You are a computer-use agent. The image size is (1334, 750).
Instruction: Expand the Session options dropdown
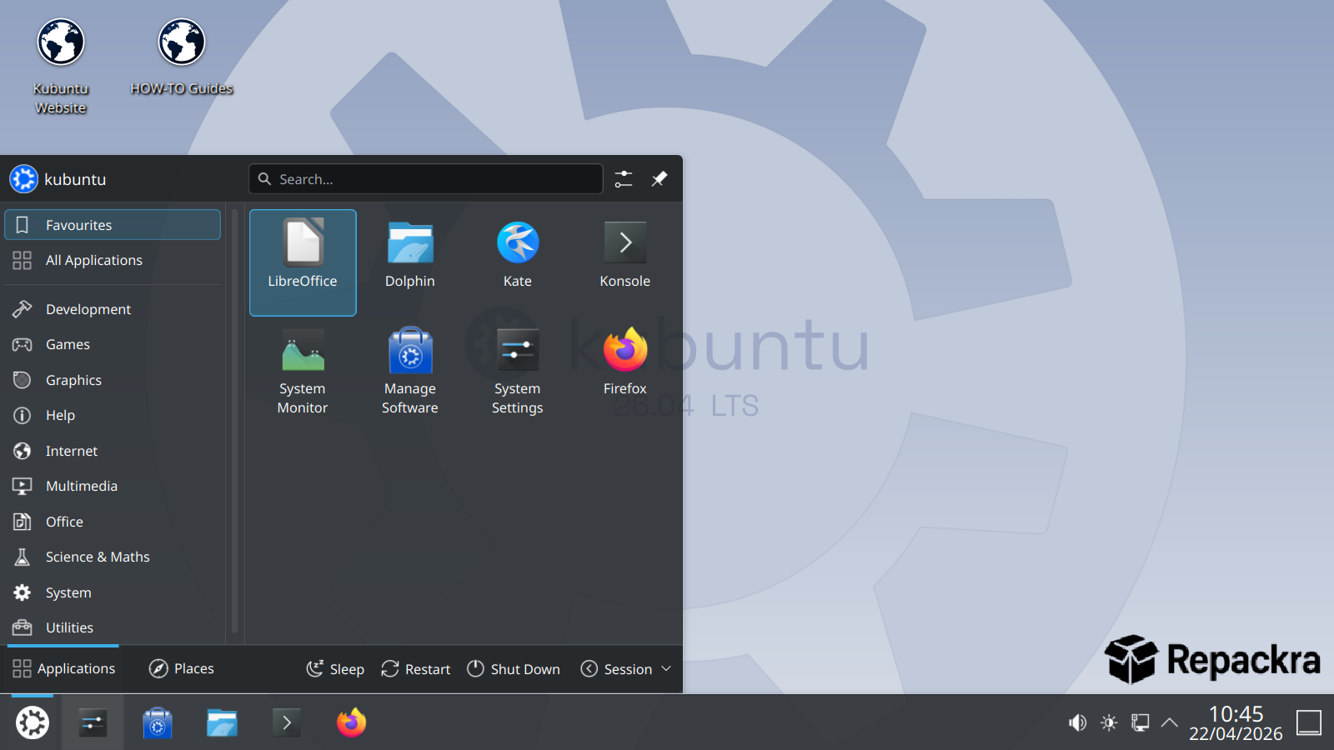coord(626,669)
